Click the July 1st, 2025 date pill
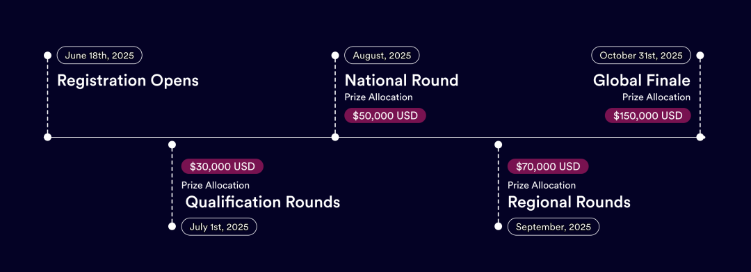 219,227
